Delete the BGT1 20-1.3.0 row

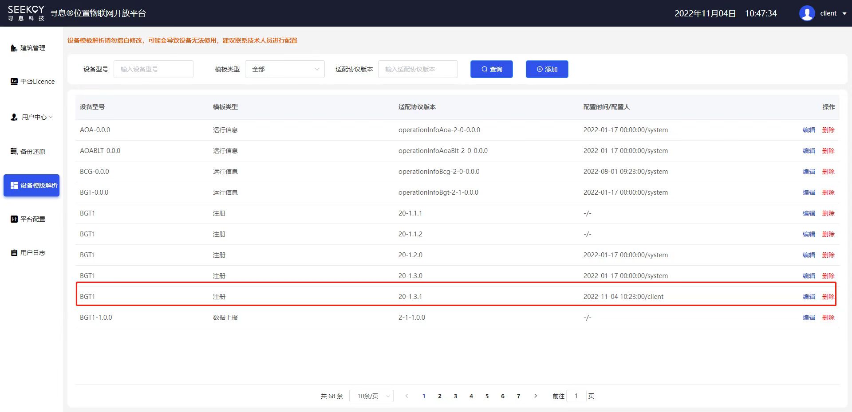828,276
